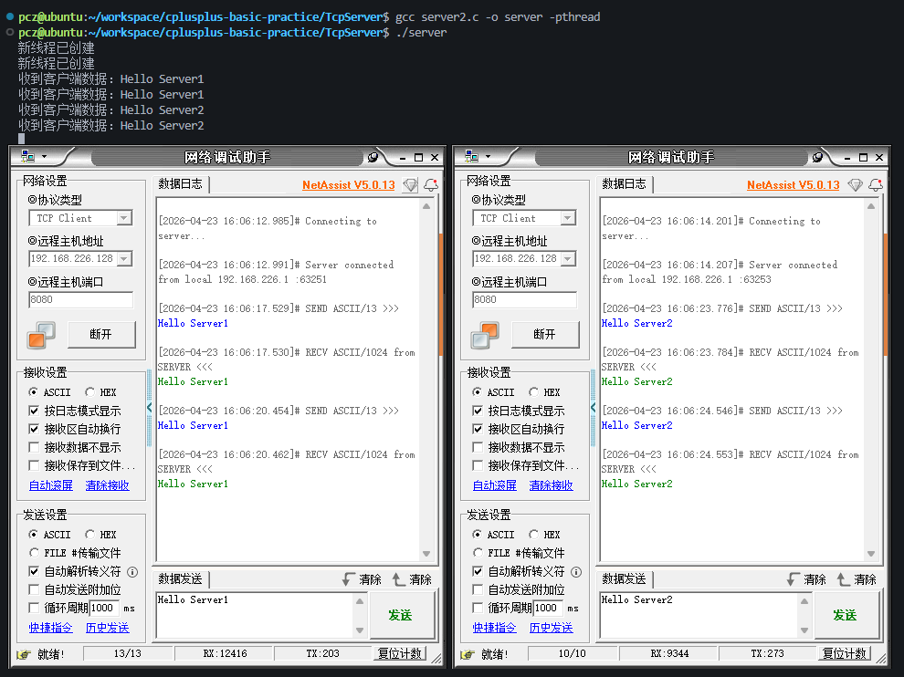Expand the remote host address dropdown in right window
Viewport: 904px width, 677px height.
click(568, 259)
